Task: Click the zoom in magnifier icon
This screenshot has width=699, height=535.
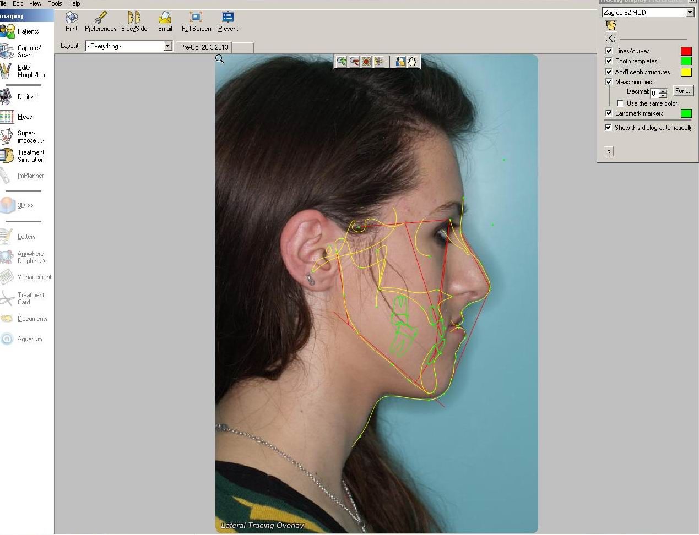Action: tap(342, 62)
